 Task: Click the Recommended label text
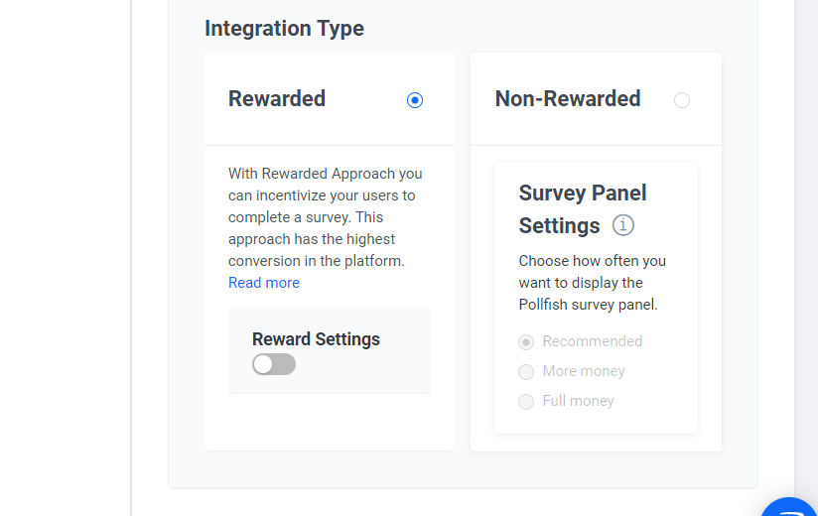(x=593, y=341)
